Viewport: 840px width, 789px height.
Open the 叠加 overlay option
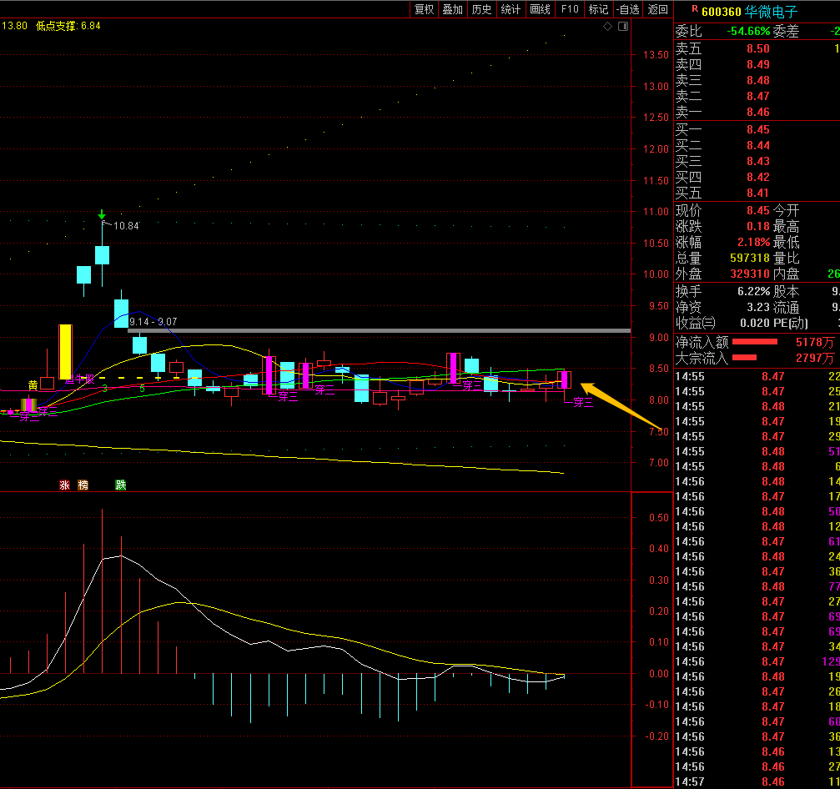point(453,9)
